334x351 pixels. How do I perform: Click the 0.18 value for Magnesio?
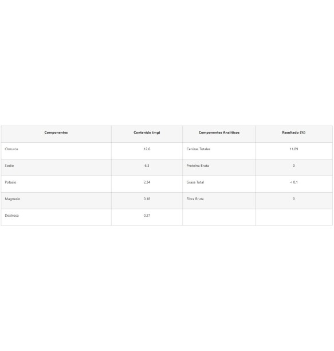coord(147,199)
